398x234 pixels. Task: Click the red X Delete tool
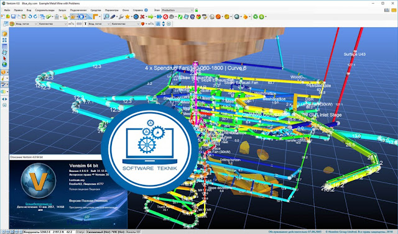click(x=142, y=17)
